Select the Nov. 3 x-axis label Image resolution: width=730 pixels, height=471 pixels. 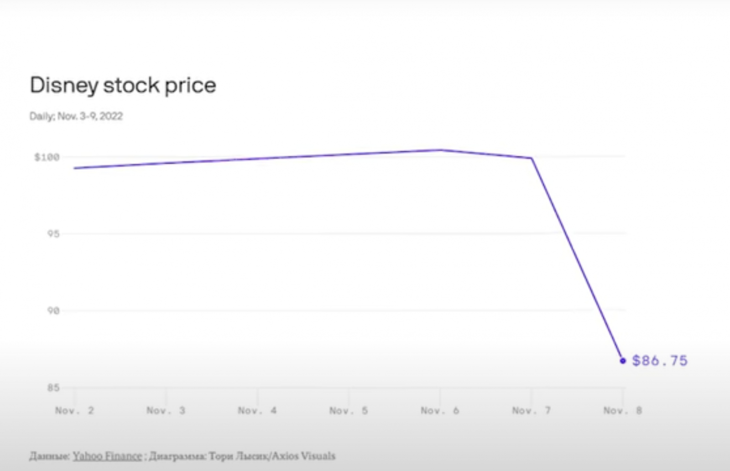[x=166, y=411]
